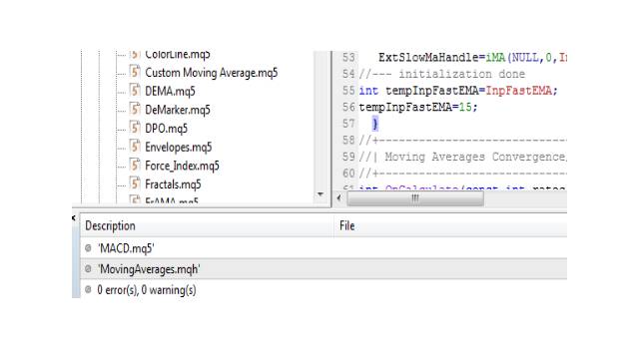Select Envelopes.mq5 in the navigator
Screen dimensions: 639x359
179,148
